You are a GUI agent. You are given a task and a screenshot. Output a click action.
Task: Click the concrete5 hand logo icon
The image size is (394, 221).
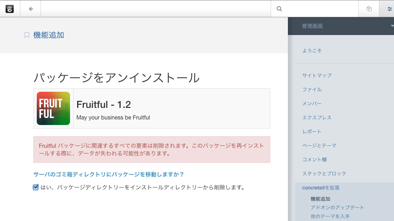pos(9,9)
